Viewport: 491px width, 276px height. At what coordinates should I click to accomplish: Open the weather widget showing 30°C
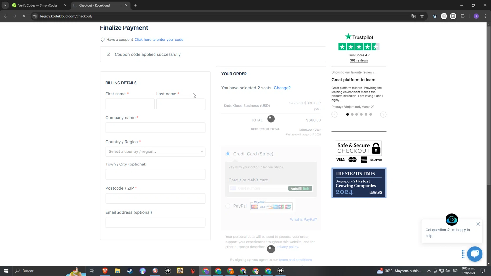(x=399, y=271)
